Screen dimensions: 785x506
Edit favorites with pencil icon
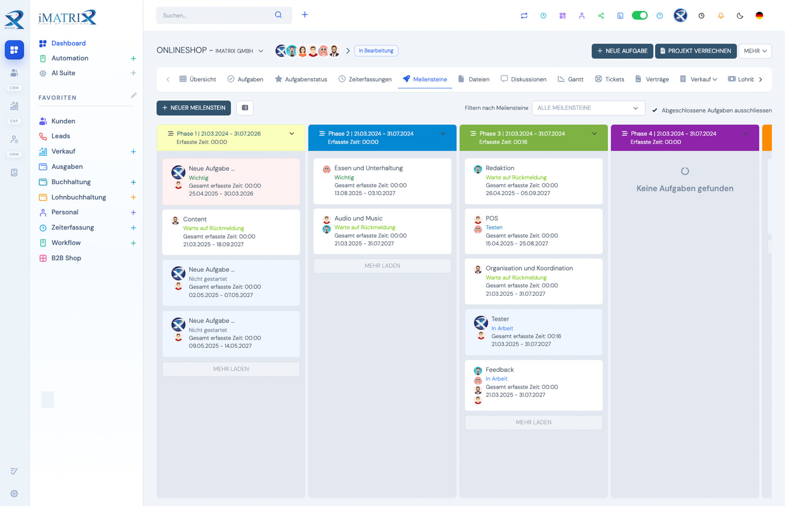(133, 96)
